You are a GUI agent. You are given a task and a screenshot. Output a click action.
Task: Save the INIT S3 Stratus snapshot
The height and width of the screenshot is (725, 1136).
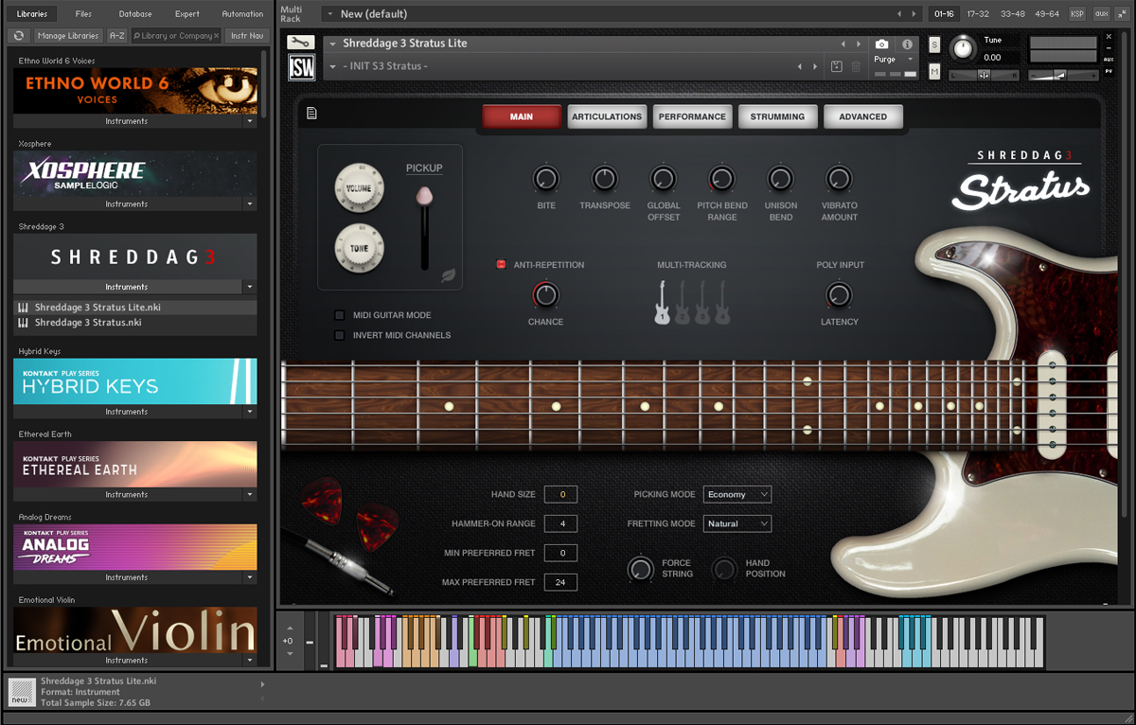837,66
